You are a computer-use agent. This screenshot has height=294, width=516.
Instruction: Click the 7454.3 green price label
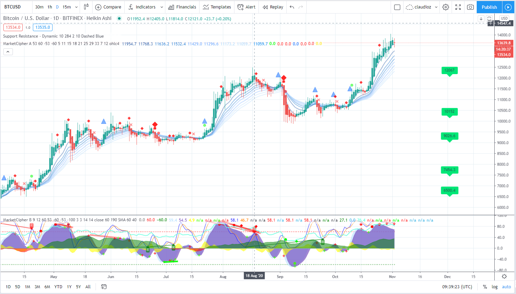coord(450,170)
